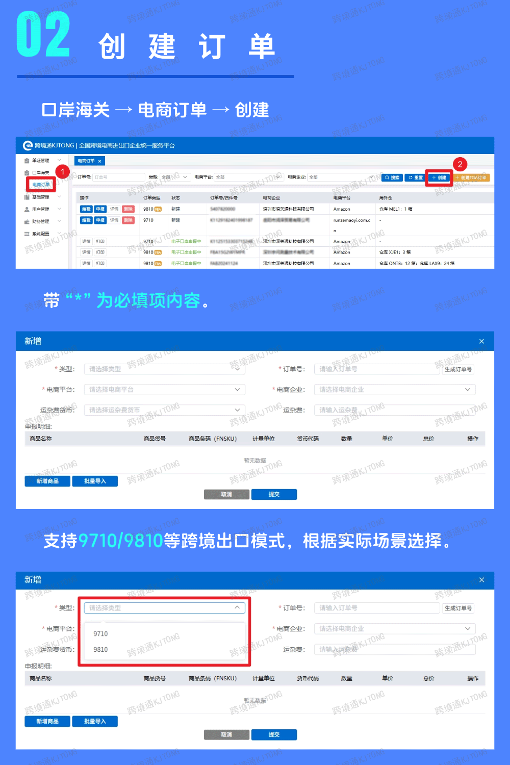Choose 9810 from the open type list

(101, 650)
